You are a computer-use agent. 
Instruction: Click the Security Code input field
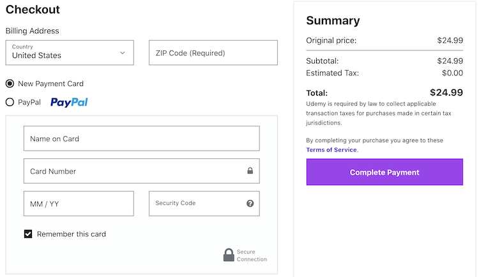pyautogui.click(x=197, y=204)
